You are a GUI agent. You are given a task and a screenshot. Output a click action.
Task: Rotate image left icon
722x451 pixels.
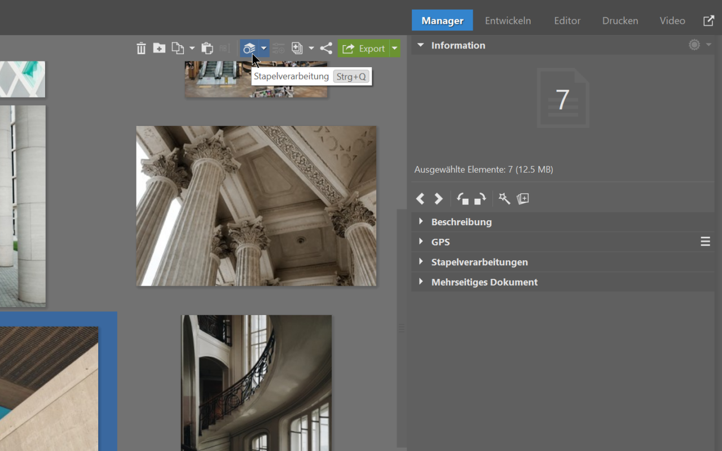coord(463,199)
